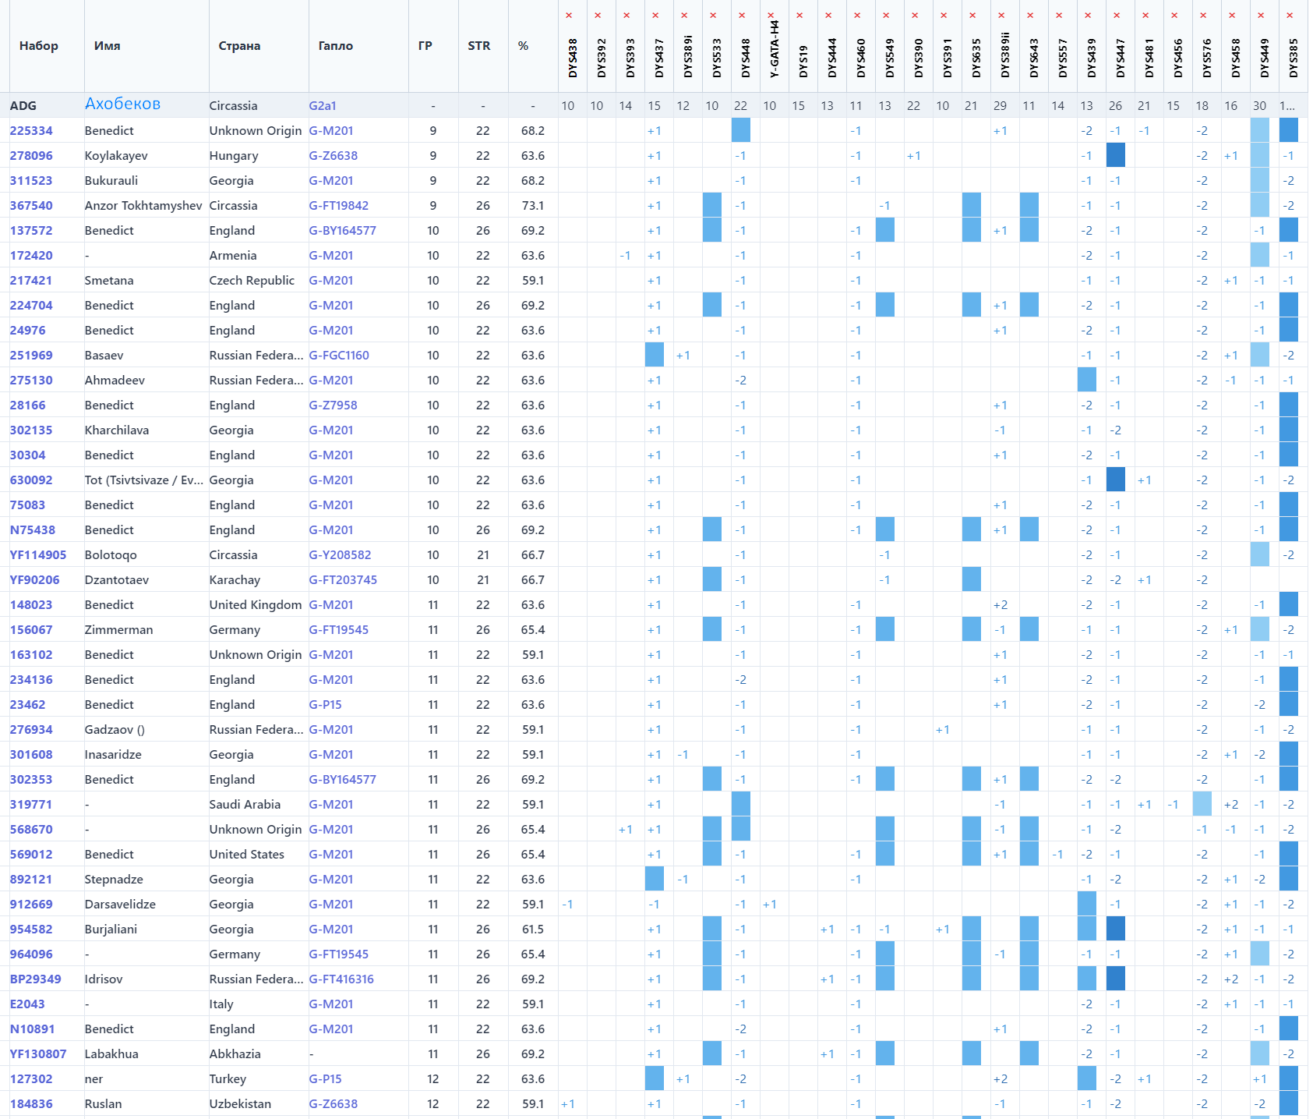
Task: Remove the Y-GATA-H4 marker column
Action: 771,16
